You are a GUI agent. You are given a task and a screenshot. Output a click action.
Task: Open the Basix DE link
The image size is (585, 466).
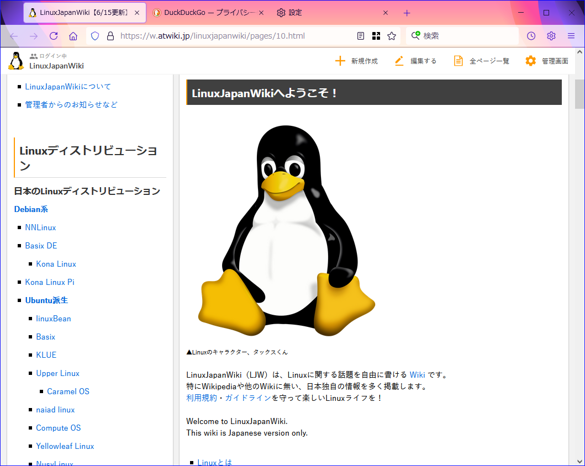41,246
